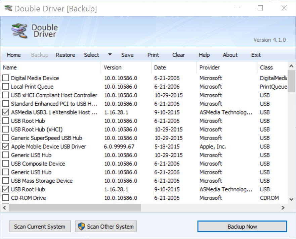This screenshot has width=296, height=239.
Task: Check Standard Enhanced PCI to USB checkbox
Action: (6, 104)
